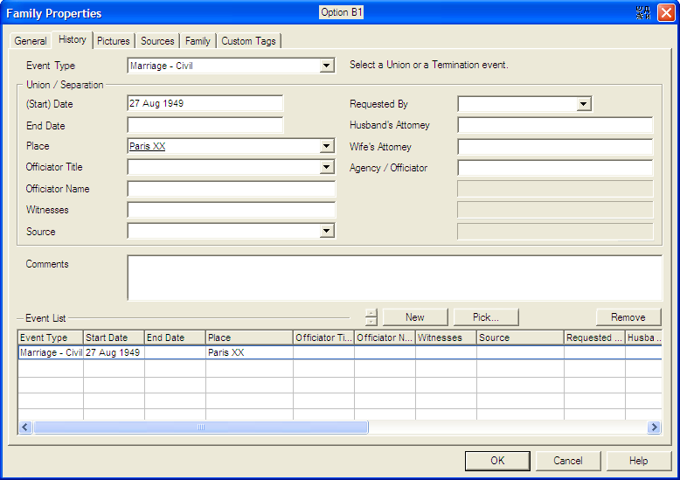
Task: Open the Event Type dropdown
Action: [x=327, y=66]
